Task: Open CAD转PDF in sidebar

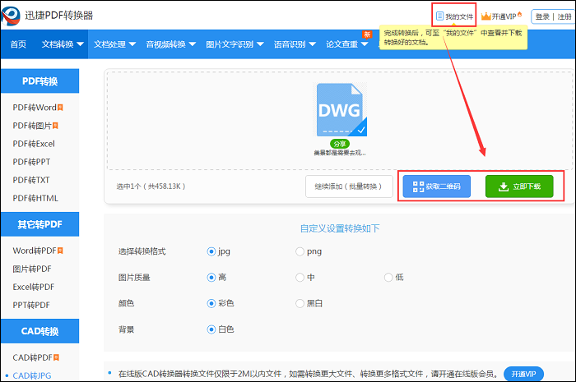Action: [33, 357]
